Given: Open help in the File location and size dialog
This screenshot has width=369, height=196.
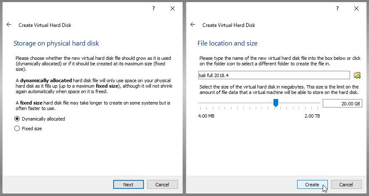Looking at the screenshot, I should pos(337,8).
